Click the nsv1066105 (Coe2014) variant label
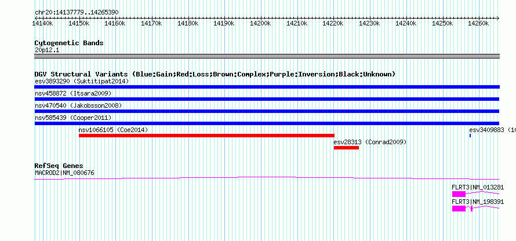This screenshot has height=241, width=516. point(113,130)
